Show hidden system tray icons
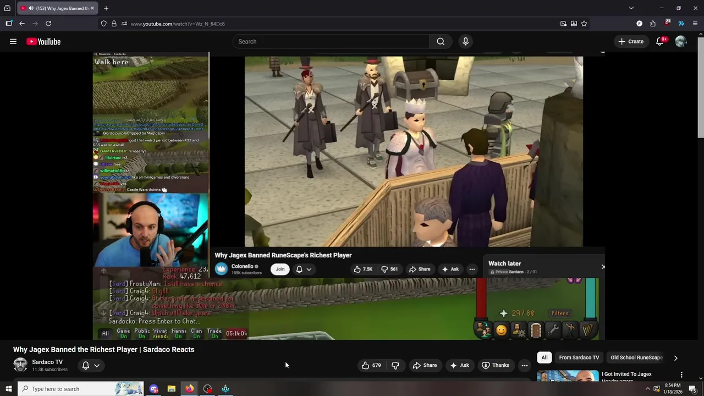 tap(647, 389)
